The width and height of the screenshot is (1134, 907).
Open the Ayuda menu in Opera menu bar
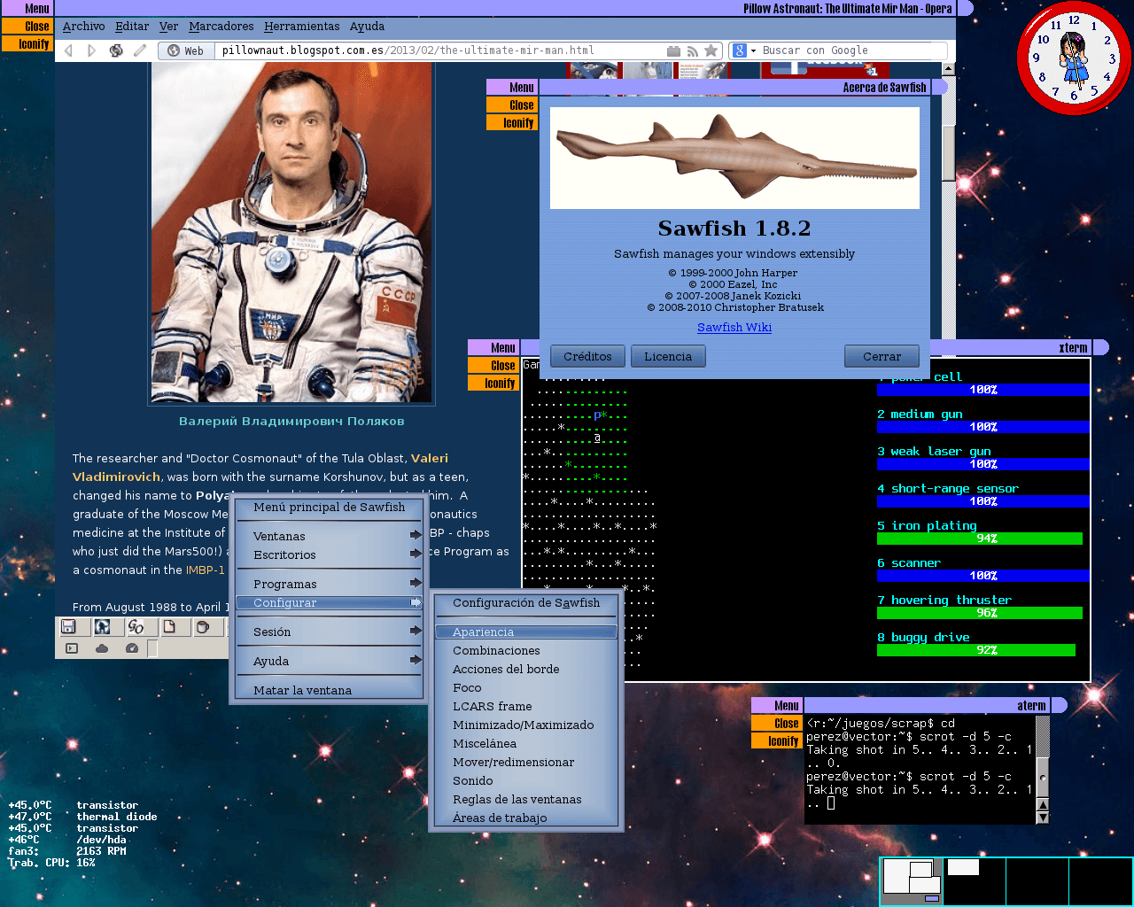367,27
